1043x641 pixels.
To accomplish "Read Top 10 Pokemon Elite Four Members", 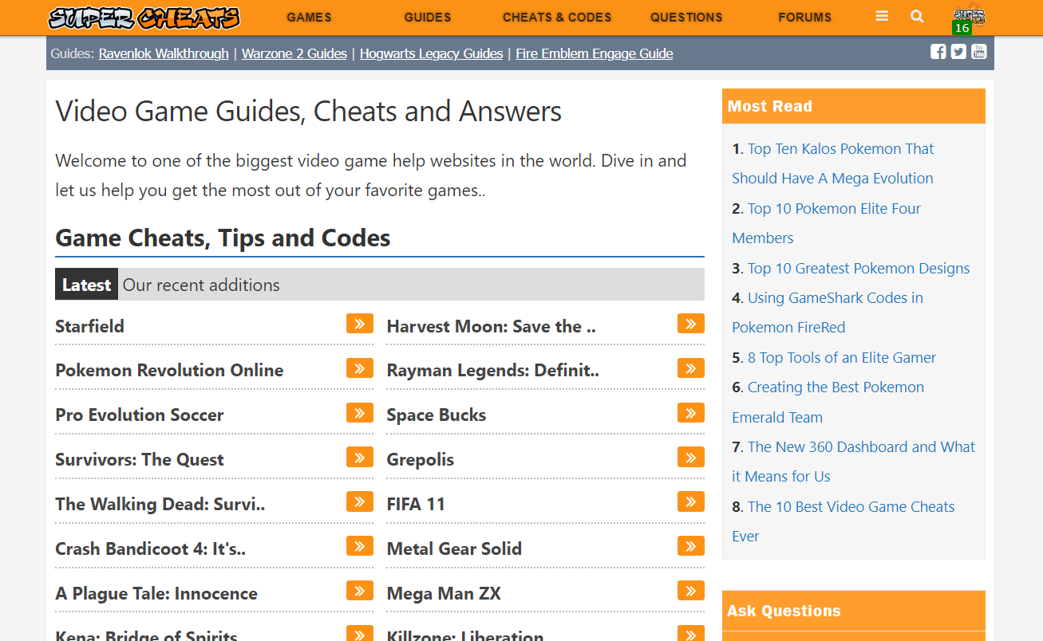I will 826,223.
